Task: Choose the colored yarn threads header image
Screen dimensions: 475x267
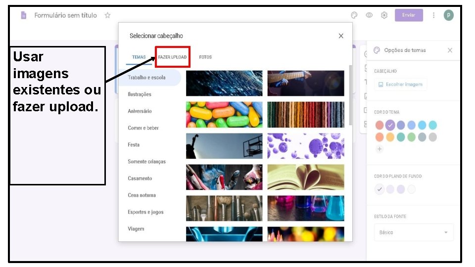Action: [x=306, y=114]
